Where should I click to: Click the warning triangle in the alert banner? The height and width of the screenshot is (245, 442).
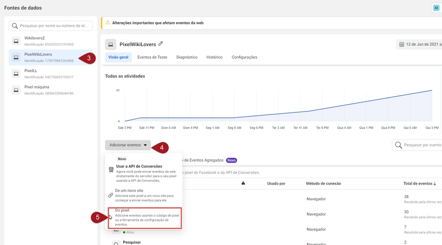click(107, 23)
